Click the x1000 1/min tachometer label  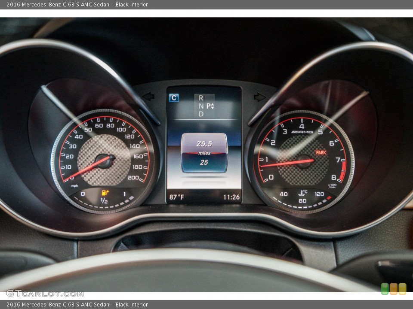point(332,186)
